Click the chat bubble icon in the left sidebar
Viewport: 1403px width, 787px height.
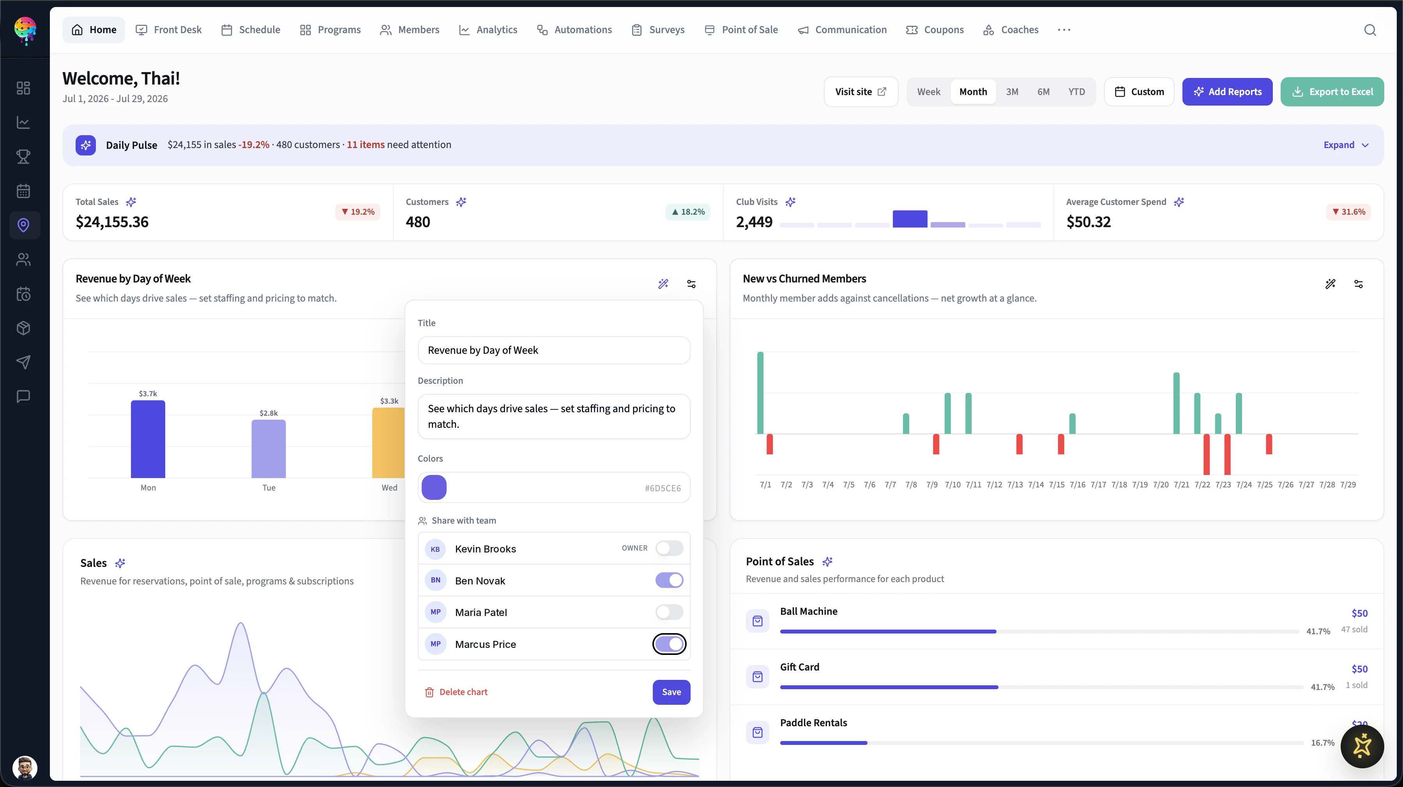pos(23,397)
